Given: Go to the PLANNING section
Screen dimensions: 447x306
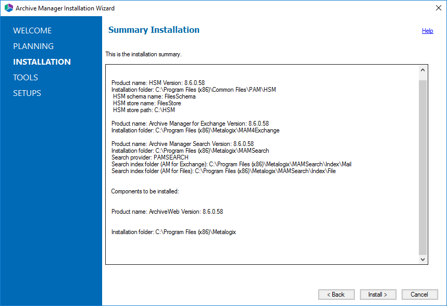Looking at the screenshot, I should (x=33, y=46).
